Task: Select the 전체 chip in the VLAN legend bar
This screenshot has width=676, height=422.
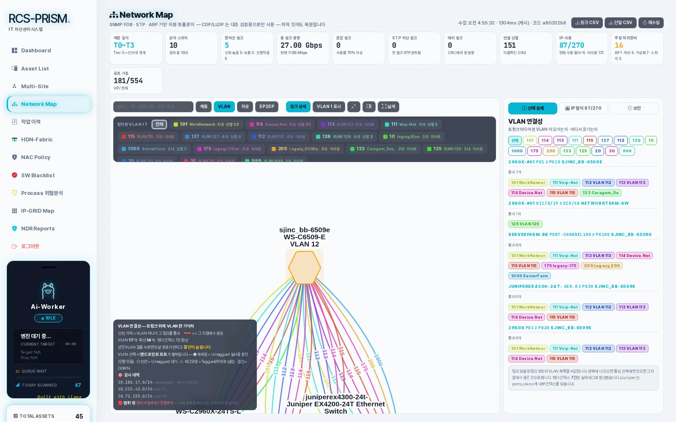Action: [x=159, y=124]
